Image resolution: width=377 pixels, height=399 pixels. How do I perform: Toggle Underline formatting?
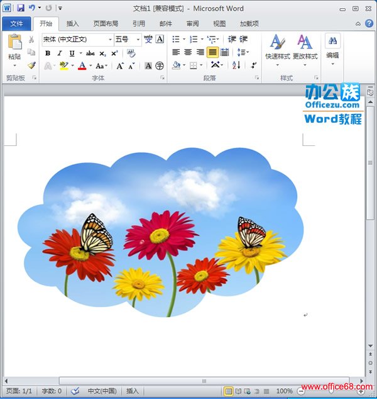72,53
